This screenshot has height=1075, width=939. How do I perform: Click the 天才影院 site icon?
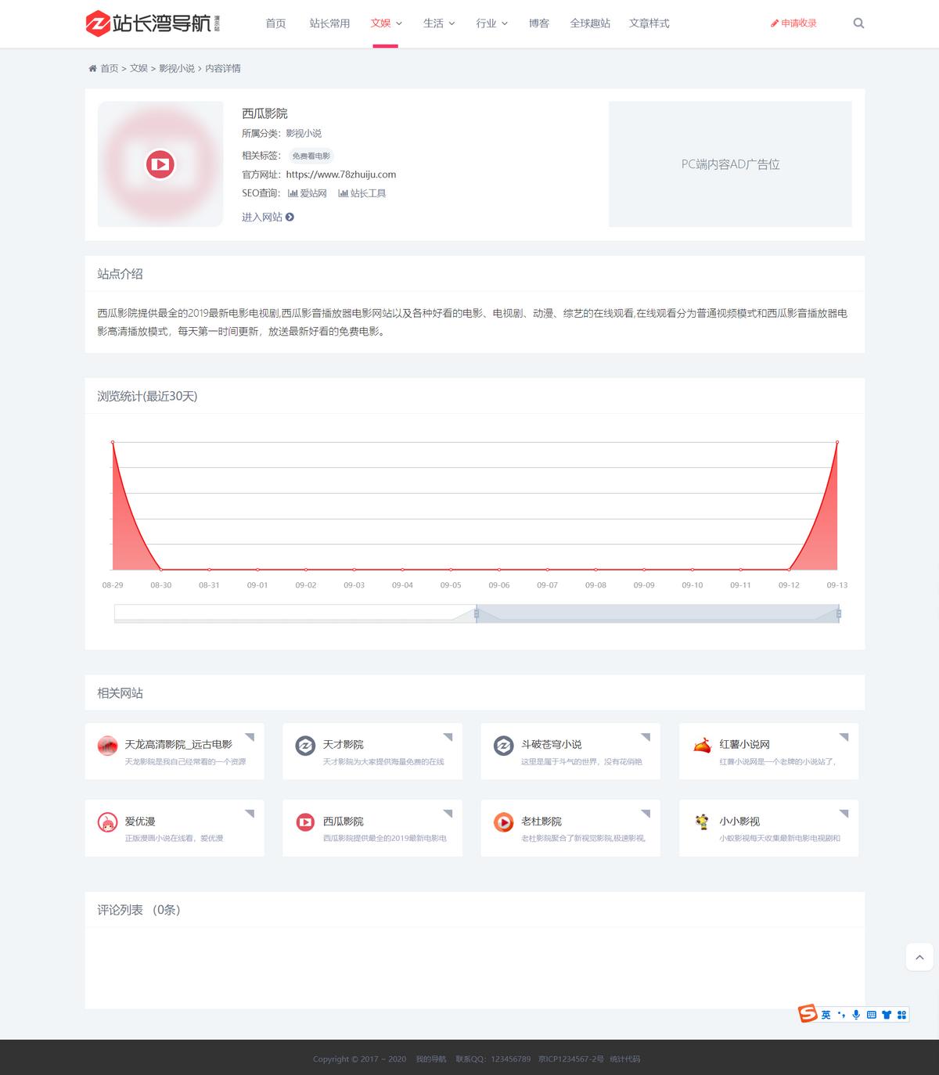click(x=305, y=746)
